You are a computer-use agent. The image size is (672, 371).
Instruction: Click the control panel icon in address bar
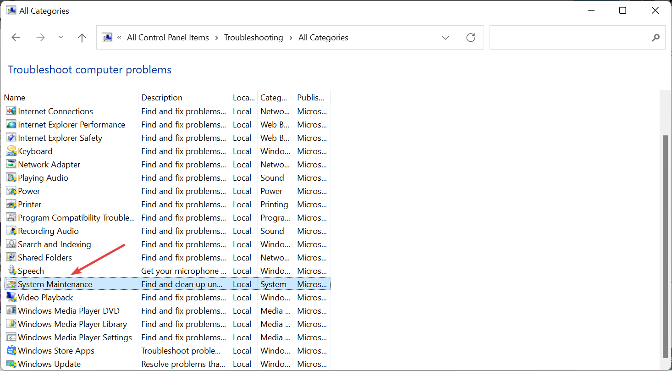click(x=107, y=38)
